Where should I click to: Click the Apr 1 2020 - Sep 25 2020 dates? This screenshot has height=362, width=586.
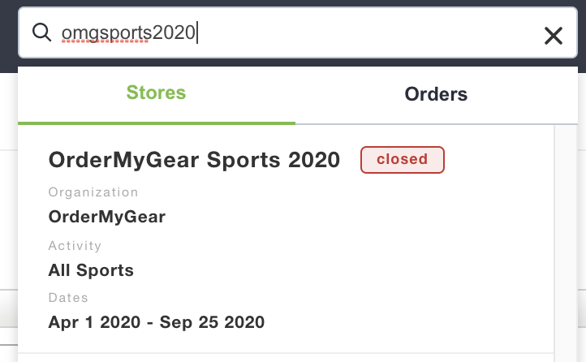point(156,322)
